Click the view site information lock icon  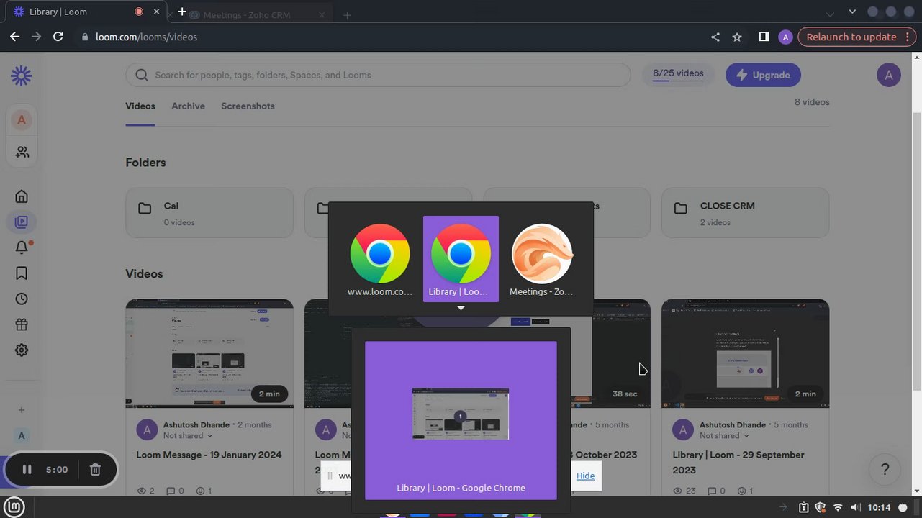[85, 37]
